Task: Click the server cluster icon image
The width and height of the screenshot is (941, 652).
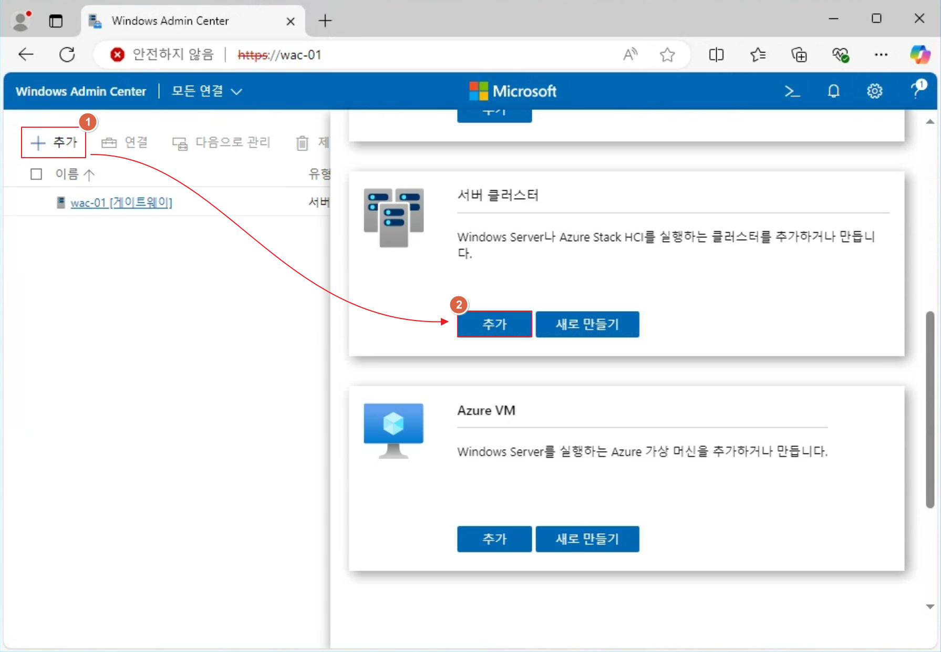Action: tap(394, 217)
